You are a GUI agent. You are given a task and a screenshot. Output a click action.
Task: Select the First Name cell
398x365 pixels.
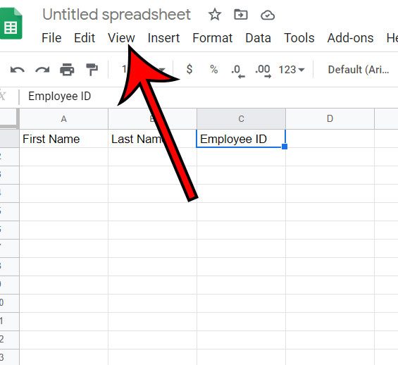point(63,139)
